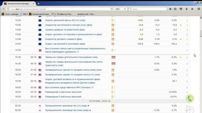The width and height of the screenshot is (202, 113).
Task: Click the 02:16 countdown time
Action: coord(33,81)
